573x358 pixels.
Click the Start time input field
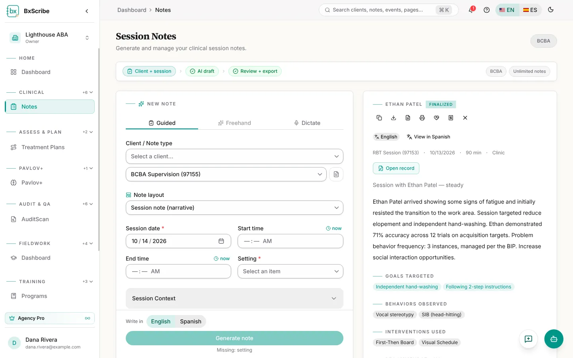[290, 241]
